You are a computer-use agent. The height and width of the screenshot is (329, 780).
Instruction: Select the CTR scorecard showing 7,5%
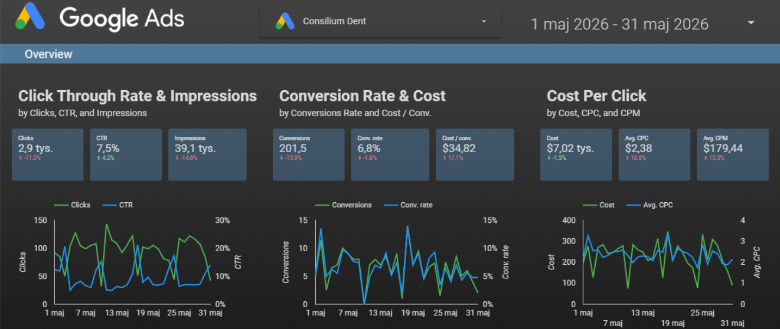tap(126, 154)
